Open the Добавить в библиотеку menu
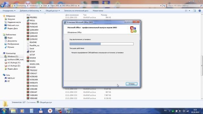The width and height of the screenshot is (203, 114). click(30, 11)
